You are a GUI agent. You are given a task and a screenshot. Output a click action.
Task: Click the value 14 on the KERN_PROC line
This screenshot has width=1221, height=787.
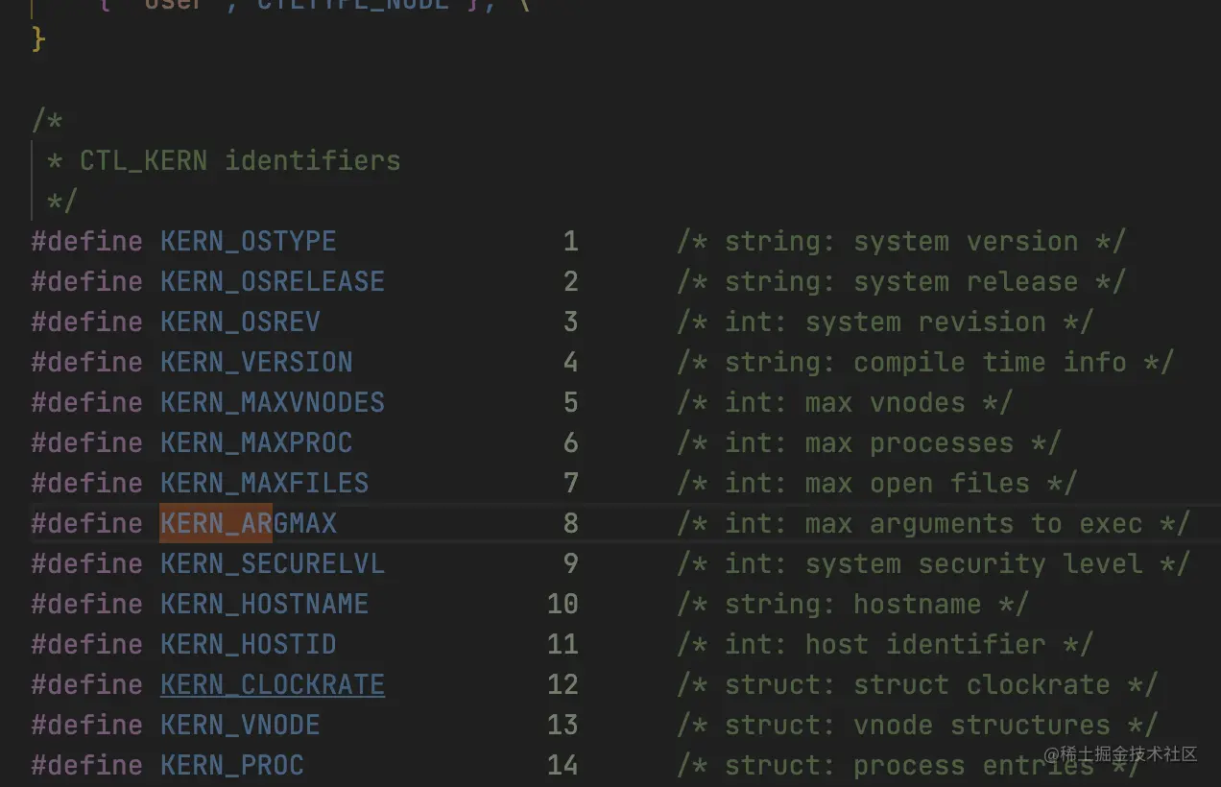coord(563,765)
